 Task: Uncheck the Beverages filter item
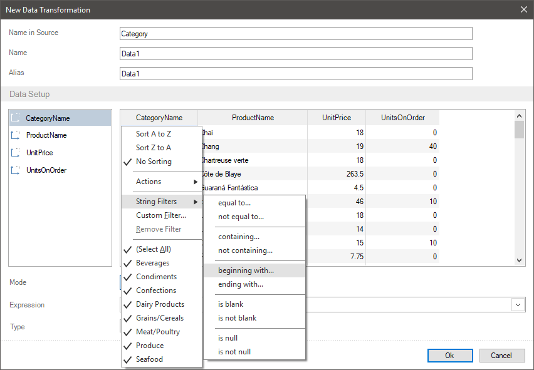point(152,263)
